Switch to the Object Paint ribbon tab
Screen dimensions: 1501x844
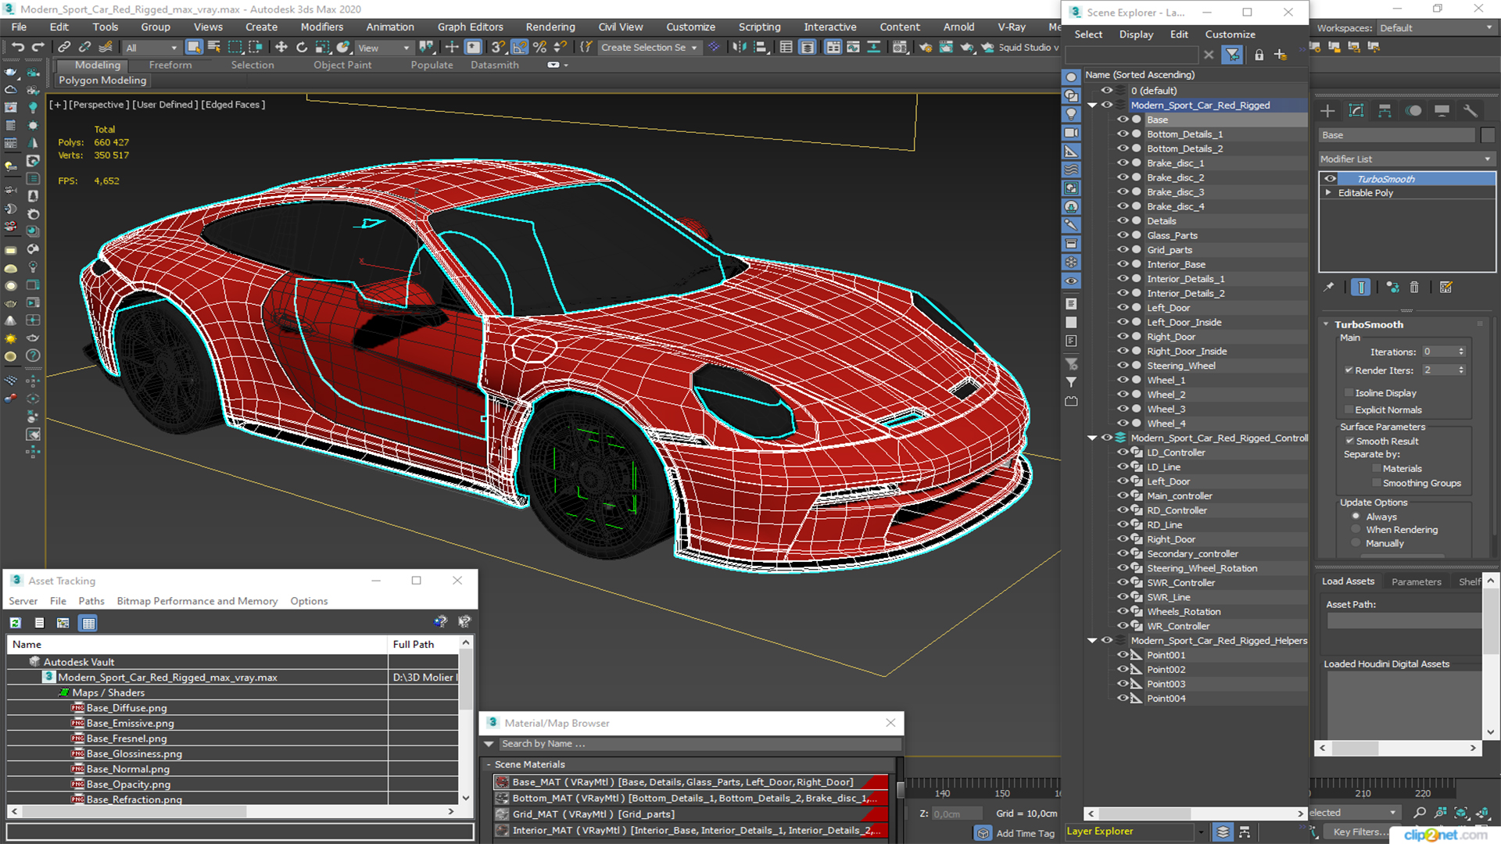(342, 66)
